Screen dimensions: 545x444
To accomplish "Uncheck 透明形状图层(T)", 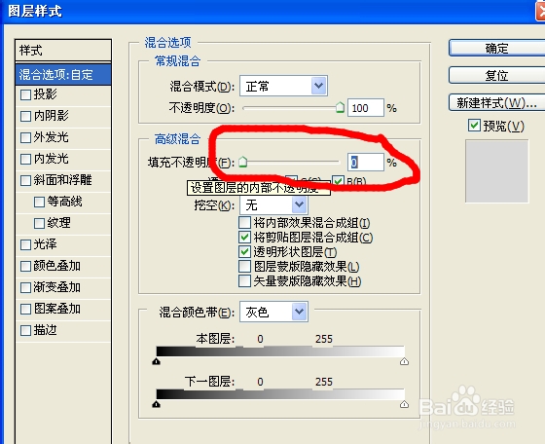I will [x=244, y=251].
